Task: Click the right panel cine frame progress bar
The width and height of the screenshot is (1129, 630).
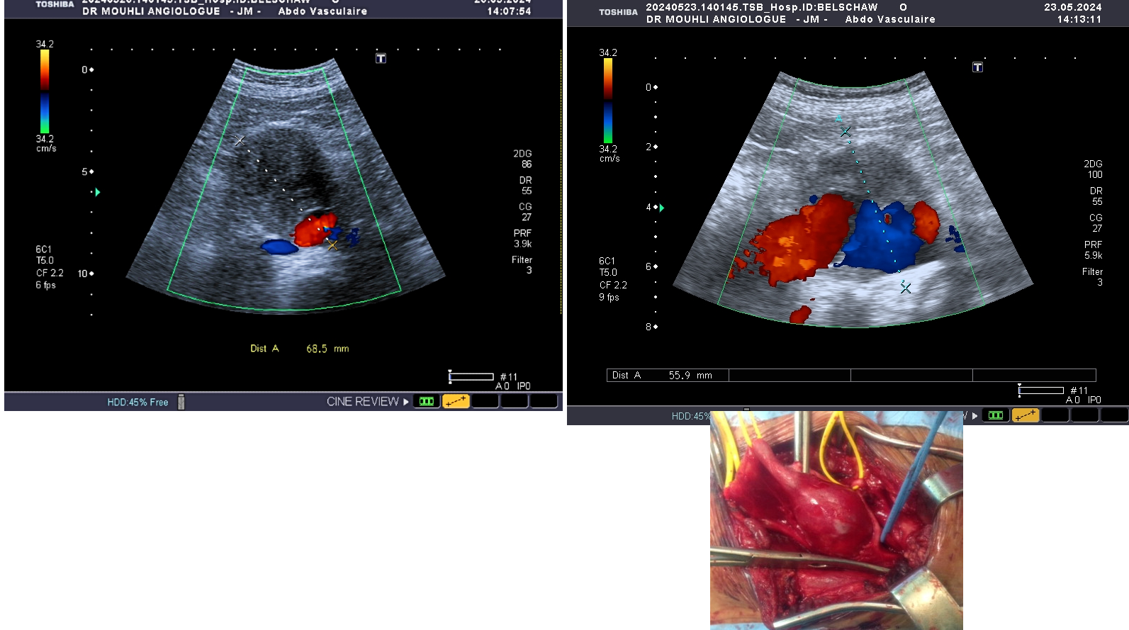Action: 1041,390
